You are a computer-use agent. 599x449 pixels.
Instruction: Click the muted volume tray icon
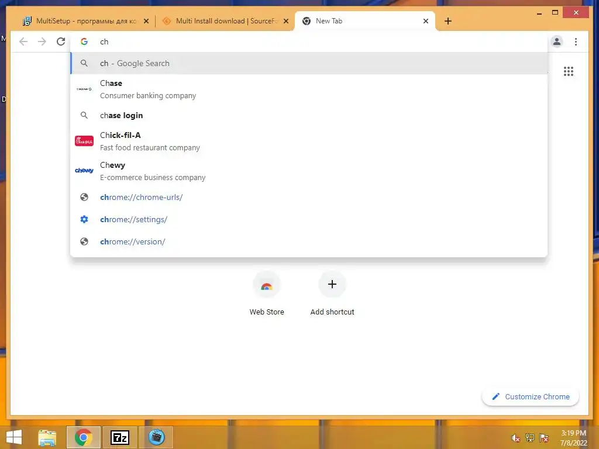515,438
